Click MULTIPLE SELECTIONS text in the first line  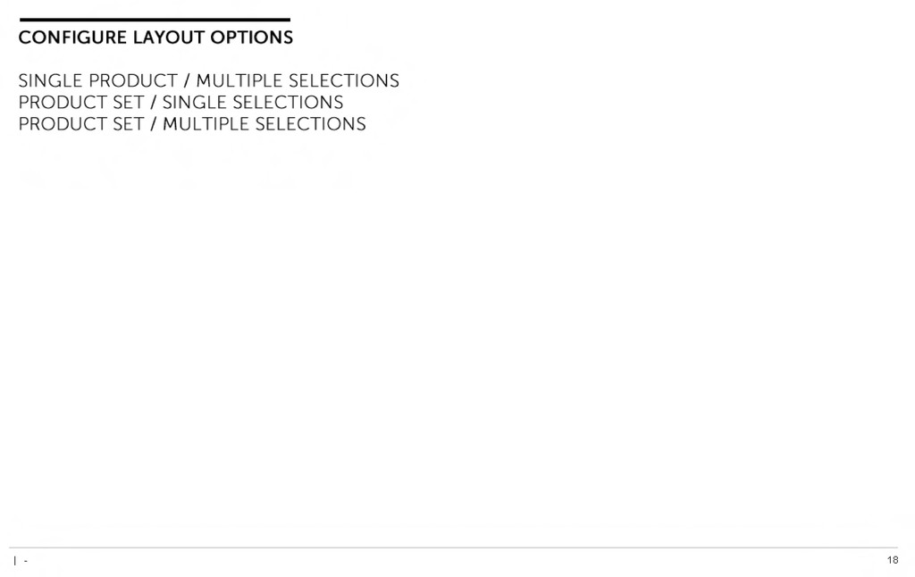click(x=298, y=80)
